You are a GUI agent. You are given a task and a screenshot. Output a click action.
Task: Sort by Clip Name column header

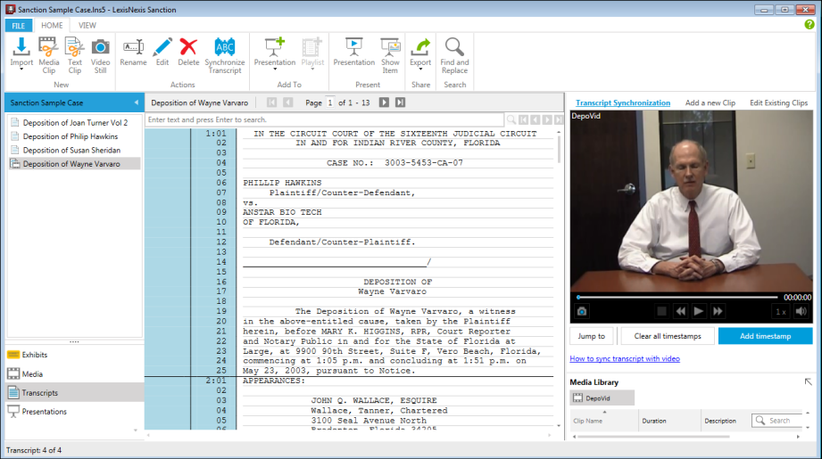(x=604, y=421)
